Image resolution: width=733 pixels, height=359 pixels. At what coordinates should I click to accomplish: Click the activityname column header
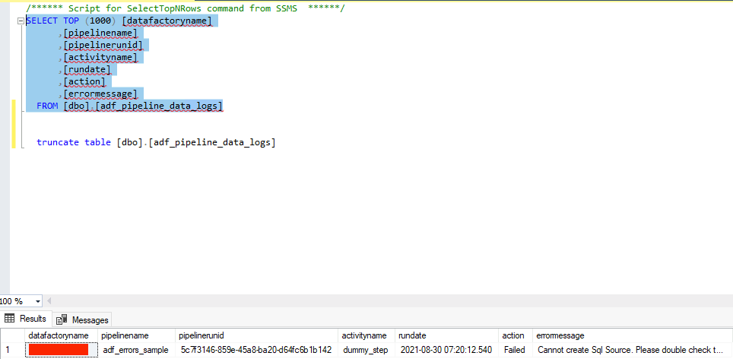pyautogui.click(x=364, y=335)
